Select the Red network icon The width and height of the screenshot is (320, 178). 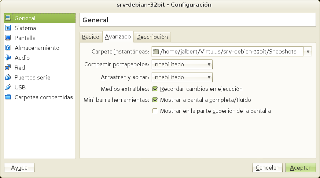click(x=8, y=68)
